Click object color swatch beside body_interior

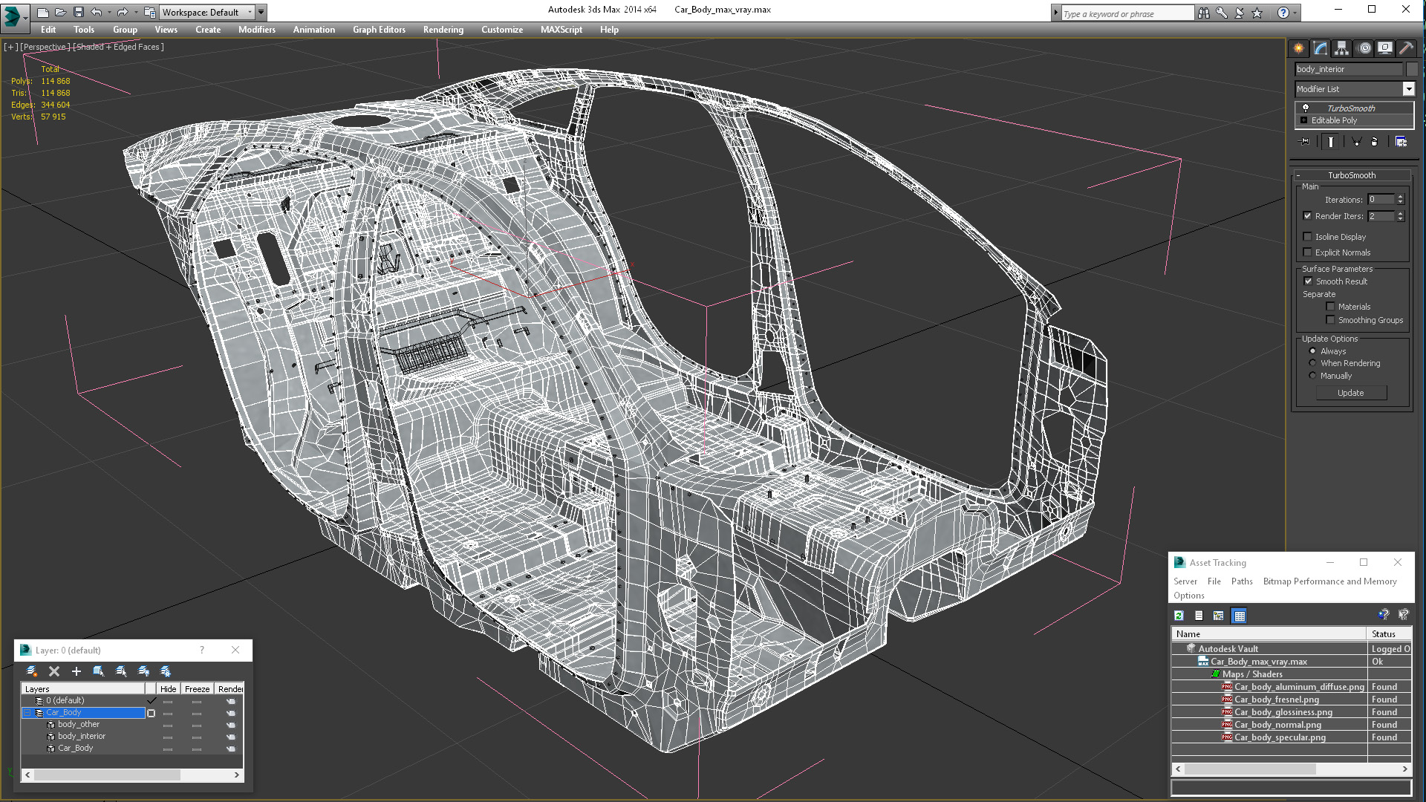click(x=1411, y=69)
